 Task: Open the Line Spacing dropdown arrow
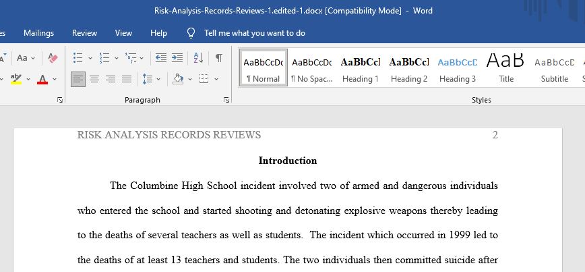point(158,79)
